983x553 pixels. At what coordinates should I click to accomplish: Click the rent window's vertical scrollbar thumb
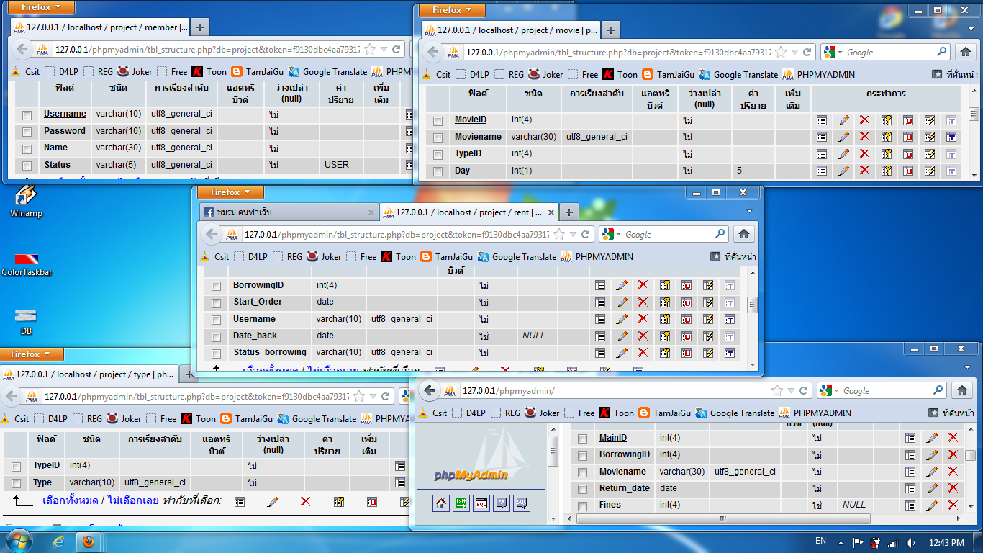pos(752,304)
